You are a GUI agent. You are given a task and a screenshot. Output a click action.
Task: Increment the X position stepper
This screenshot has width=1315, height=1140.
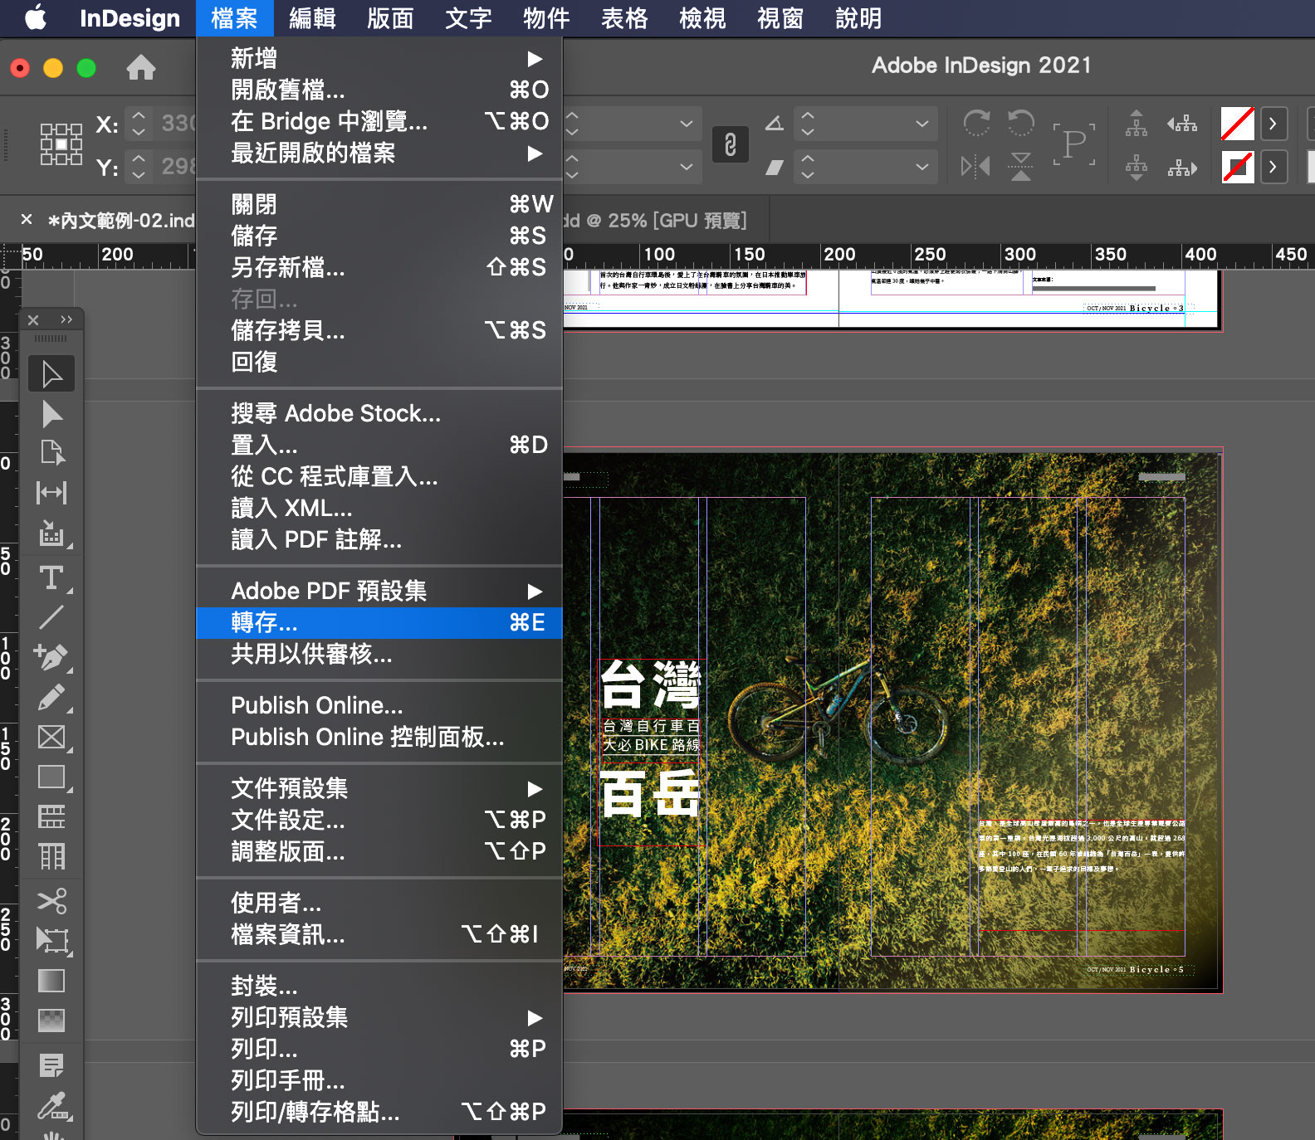tap(139, 117)
